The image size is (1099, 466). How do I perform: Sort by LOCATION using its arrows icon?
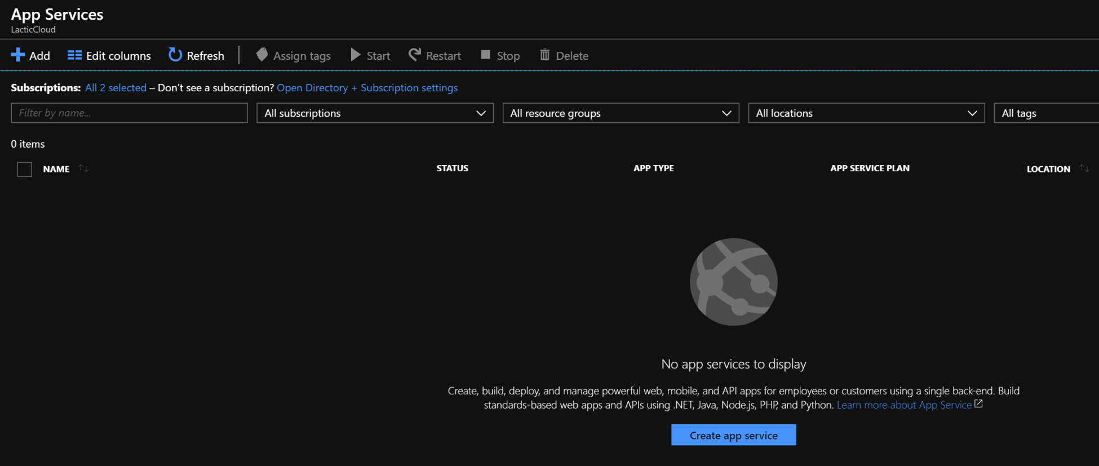[1084, 168]
